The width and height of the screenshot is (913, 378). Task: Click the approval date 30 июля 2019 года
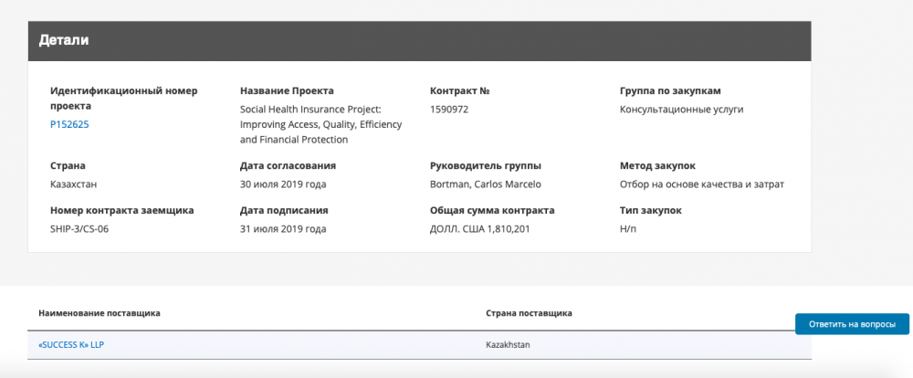[283, 184]
